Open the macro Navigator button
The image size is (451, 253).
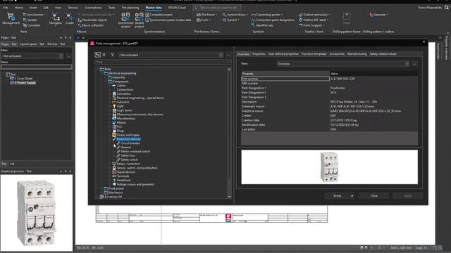point(56,19)
